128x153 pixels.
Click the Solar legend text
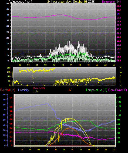coord(36,91)
